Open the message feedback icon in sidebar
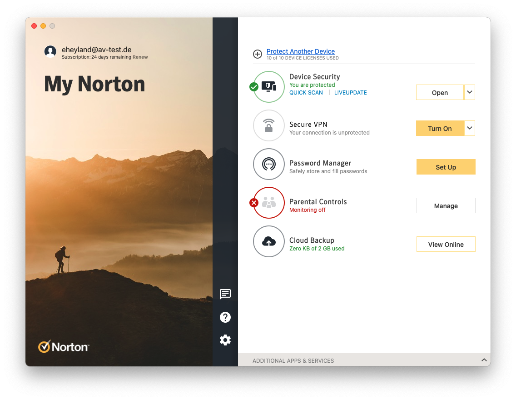Image resolution: width=516 pixels, height=400 pixels. pos(225,294)
